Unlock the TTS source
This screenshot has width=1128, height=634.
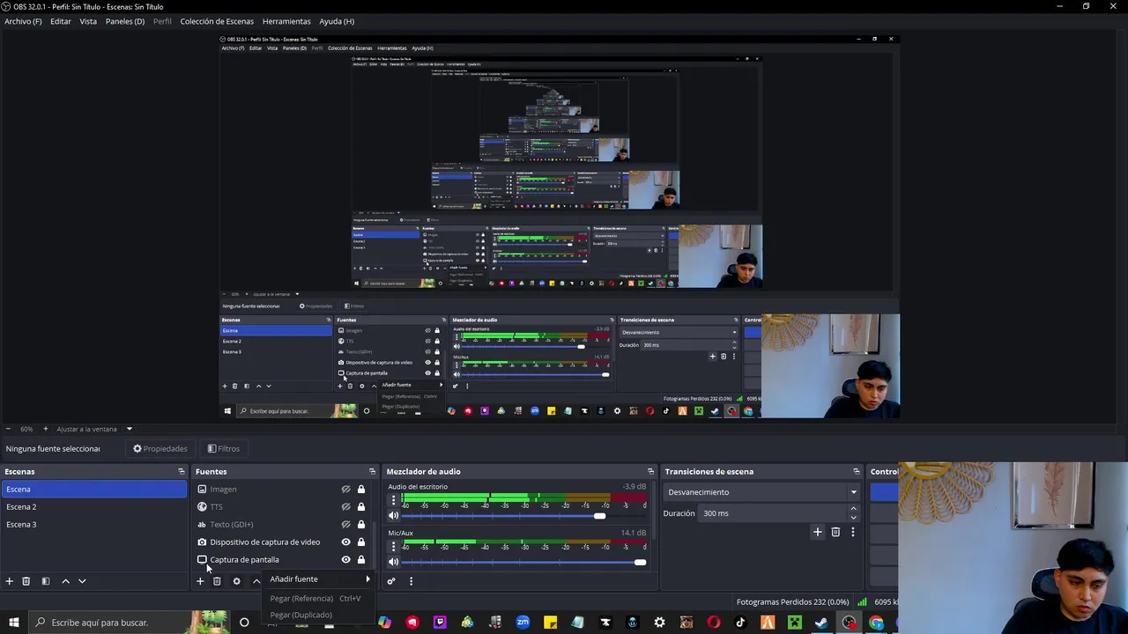361,507
